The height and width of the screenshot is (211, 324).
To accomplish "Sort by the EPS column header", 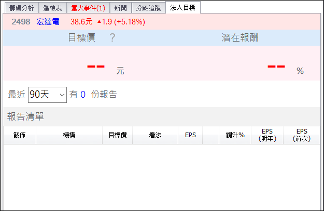I will click(x=190, y=135).
